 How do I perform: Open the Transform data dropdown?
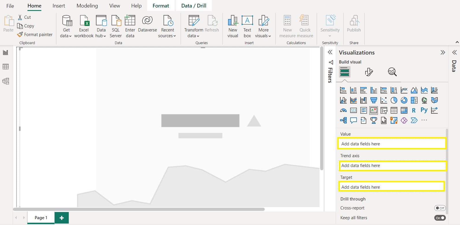coord(194,33)
